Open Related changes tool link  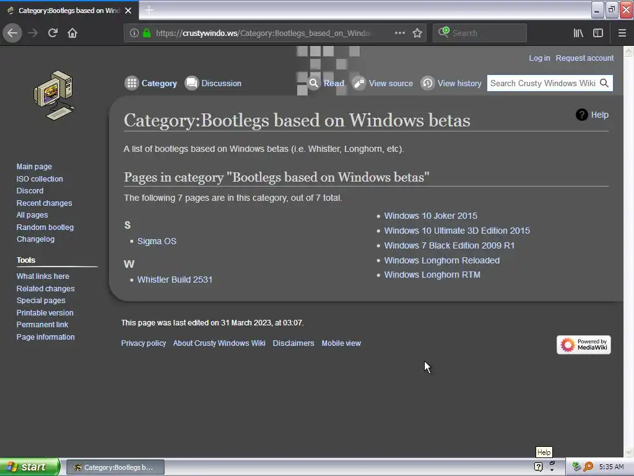[45, 288]
